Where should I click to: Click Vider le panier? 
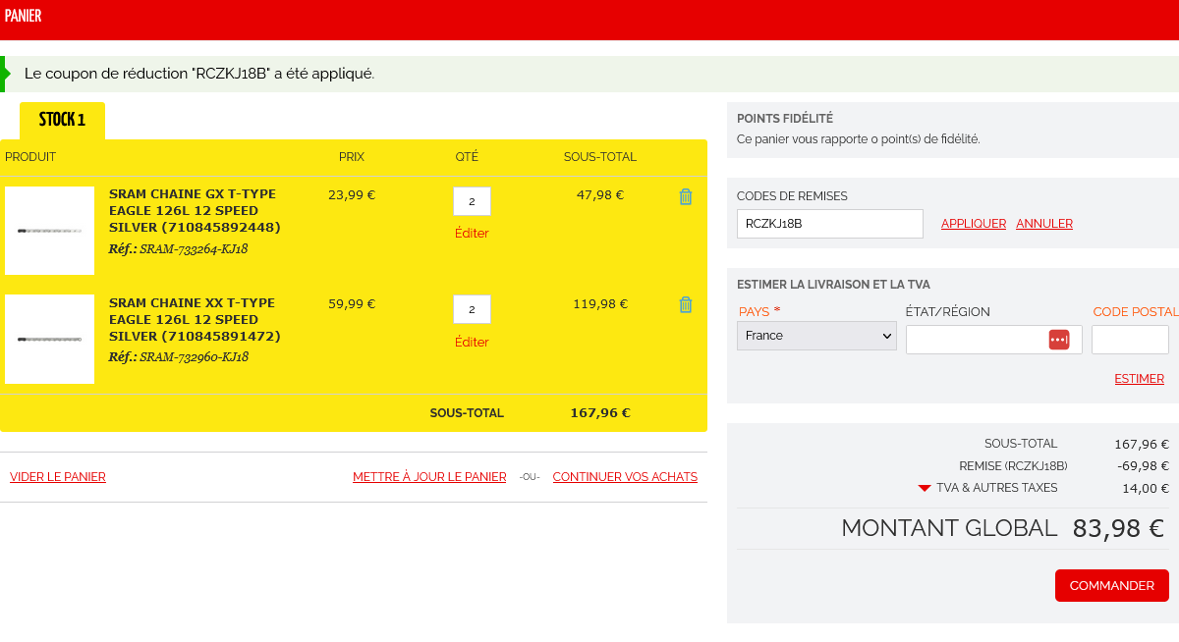tap(58, 477)
